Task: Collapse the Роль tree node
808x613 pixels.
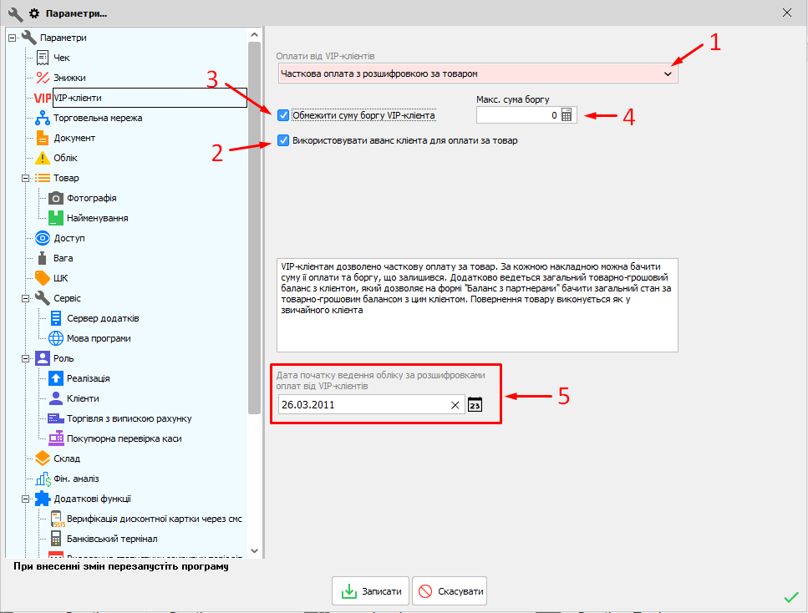Action: click(x=24, y=358)
